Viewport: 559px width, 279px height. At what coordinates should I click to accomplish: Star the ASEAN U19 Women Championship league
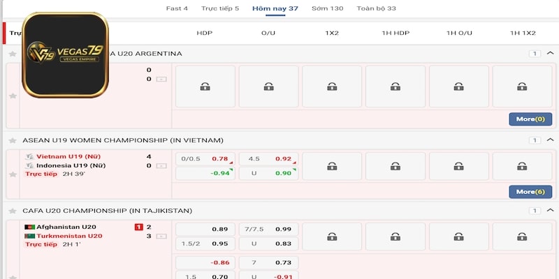(12, 140)
